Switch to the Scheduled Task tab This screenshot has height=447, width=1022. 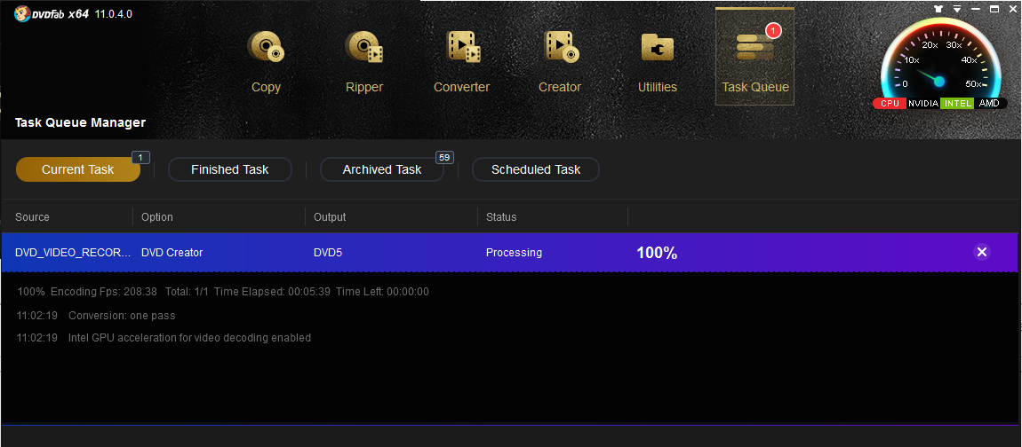(536, 169)
